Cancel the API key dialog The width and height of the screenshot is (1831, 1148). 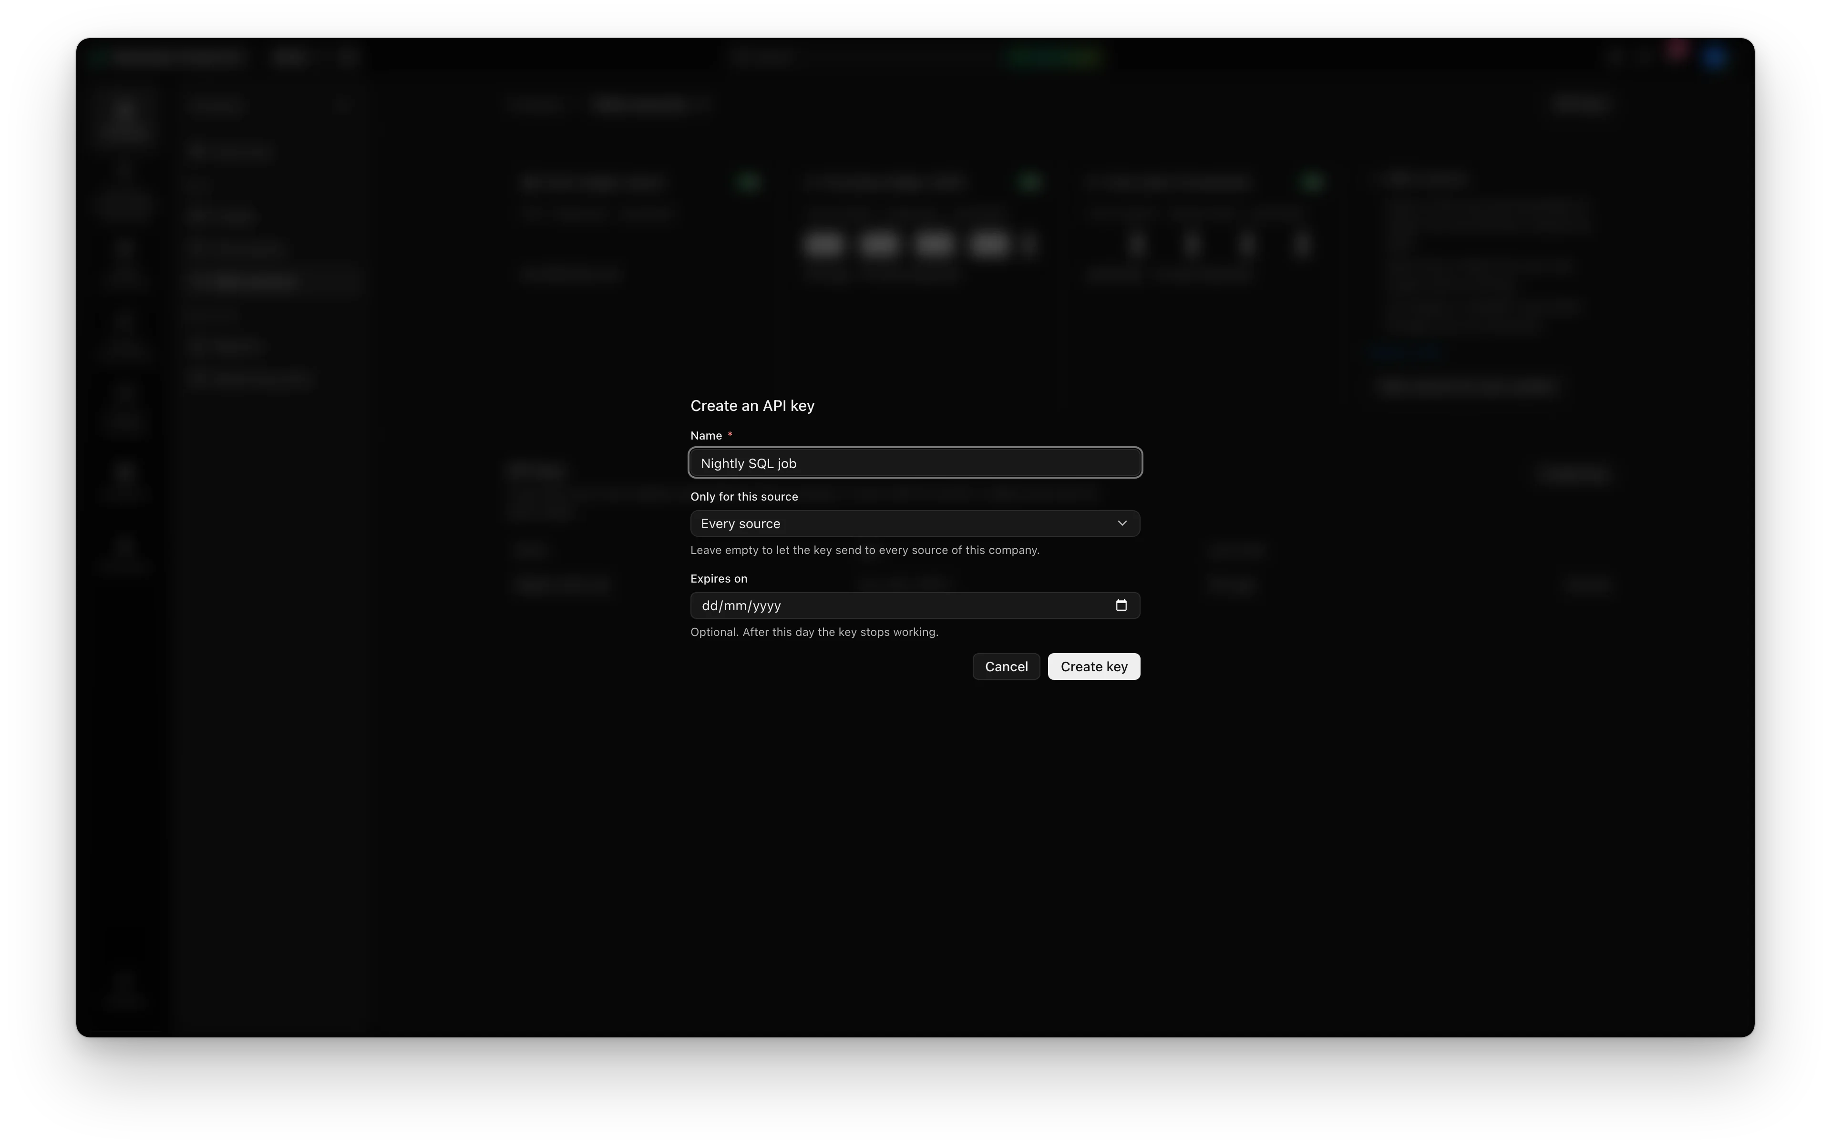tap(1006, 666)
